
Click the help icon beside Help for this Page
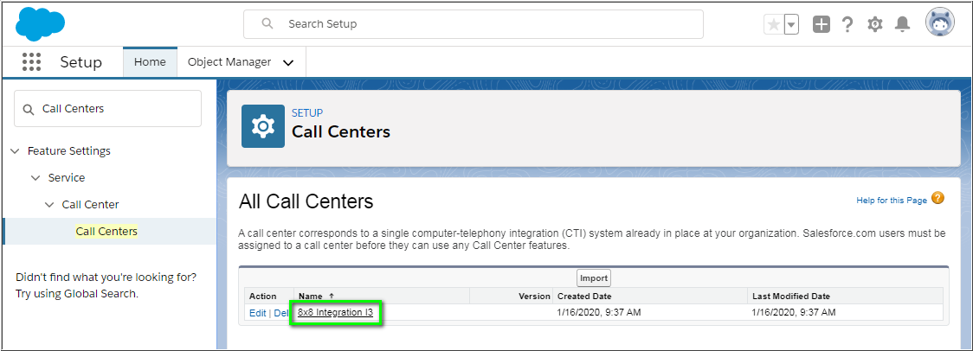pyautogui.click(x=938, y=199)
